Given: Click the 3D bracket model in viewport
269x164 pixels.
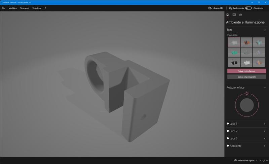Looking at the screenshot, I should click(x=127, y=96).
